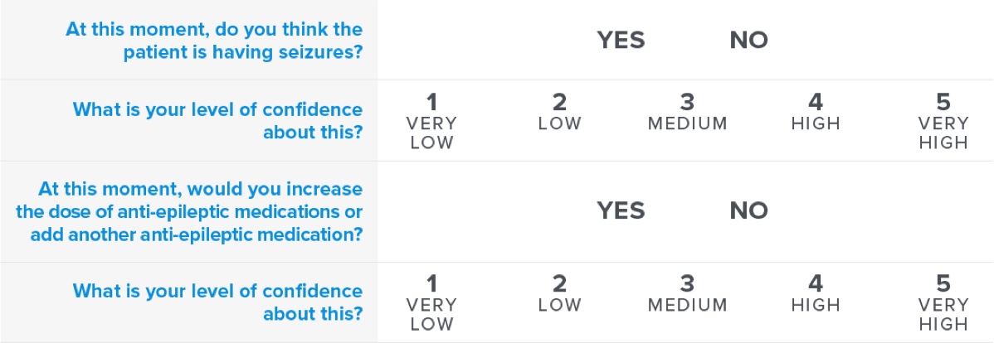The image size is (994, 343).
Task: Answer YES to increasing anti-epileptic medication dose
Action: pyautogui.click(x=621, y=210)
